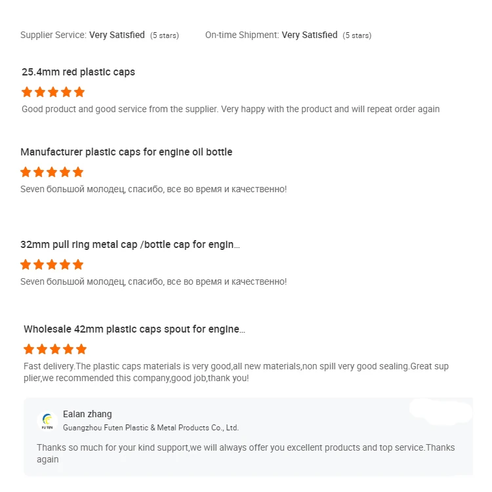Click fifth star under Wholesale 42mm plastic caps
492x492 pixels.
click(x=81, y=349)
